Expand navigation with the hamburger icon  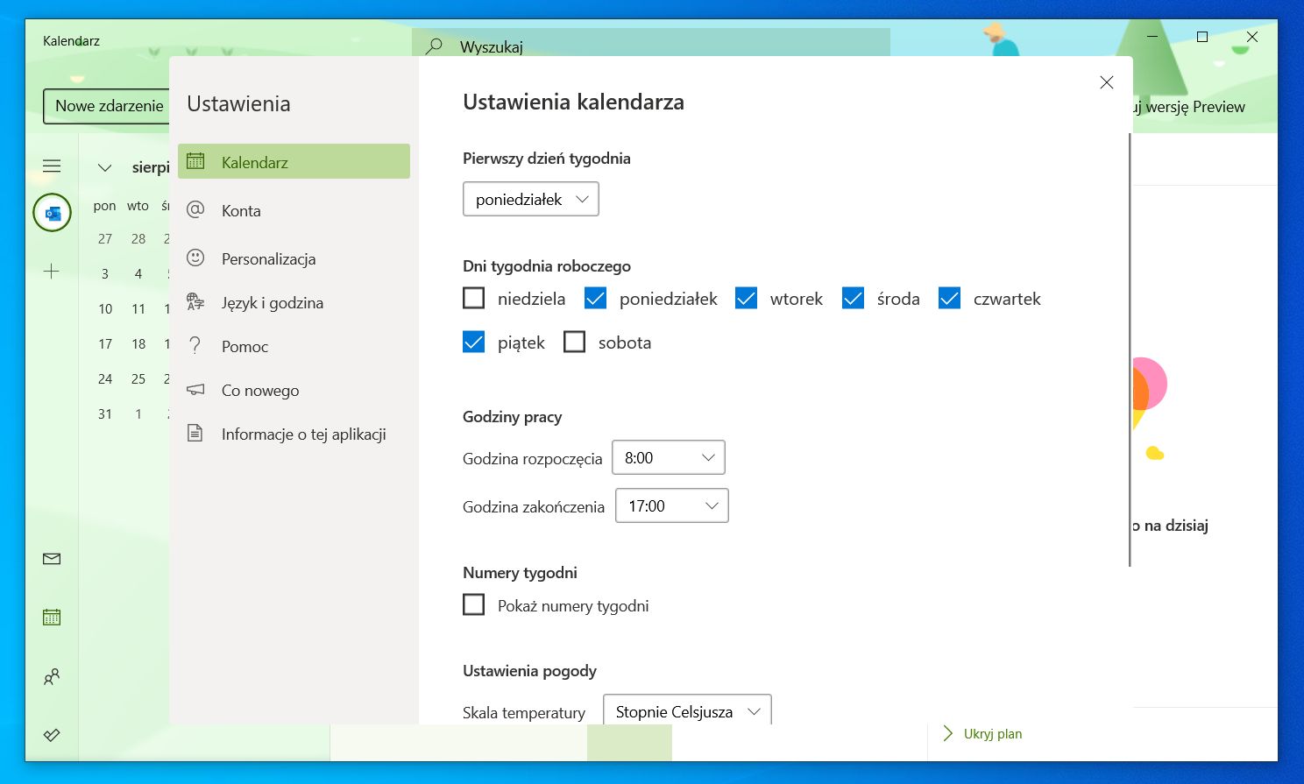[51, 166]
